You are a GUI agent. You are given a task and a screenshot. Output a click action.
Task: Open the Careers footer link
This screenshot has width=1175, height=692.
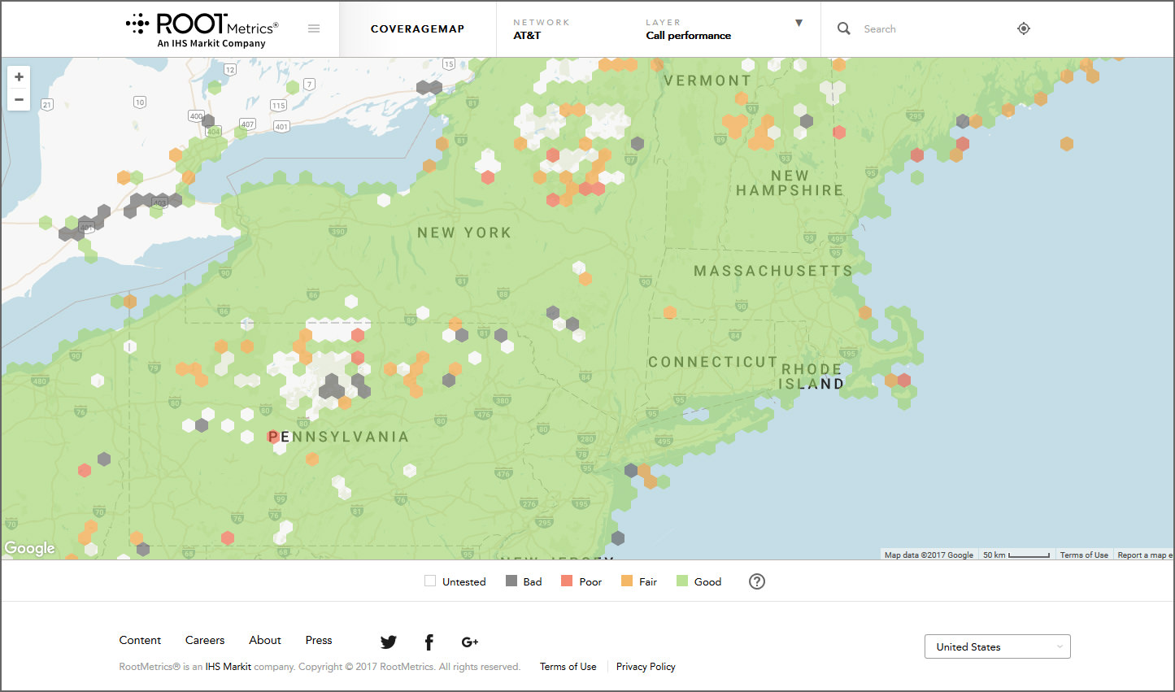205,640
